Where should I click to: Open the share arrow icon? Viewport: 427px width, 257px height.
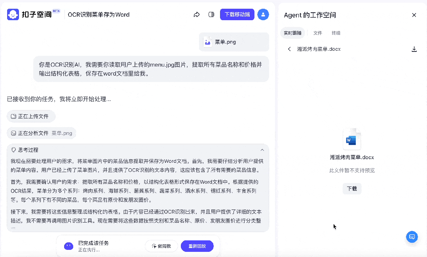[x=197, y=15]
